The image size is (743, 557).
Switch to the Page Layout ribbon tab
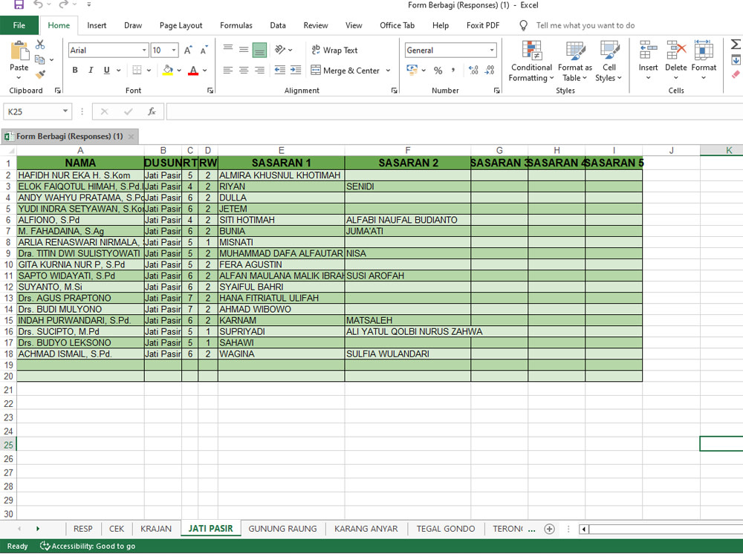[181, 25]
